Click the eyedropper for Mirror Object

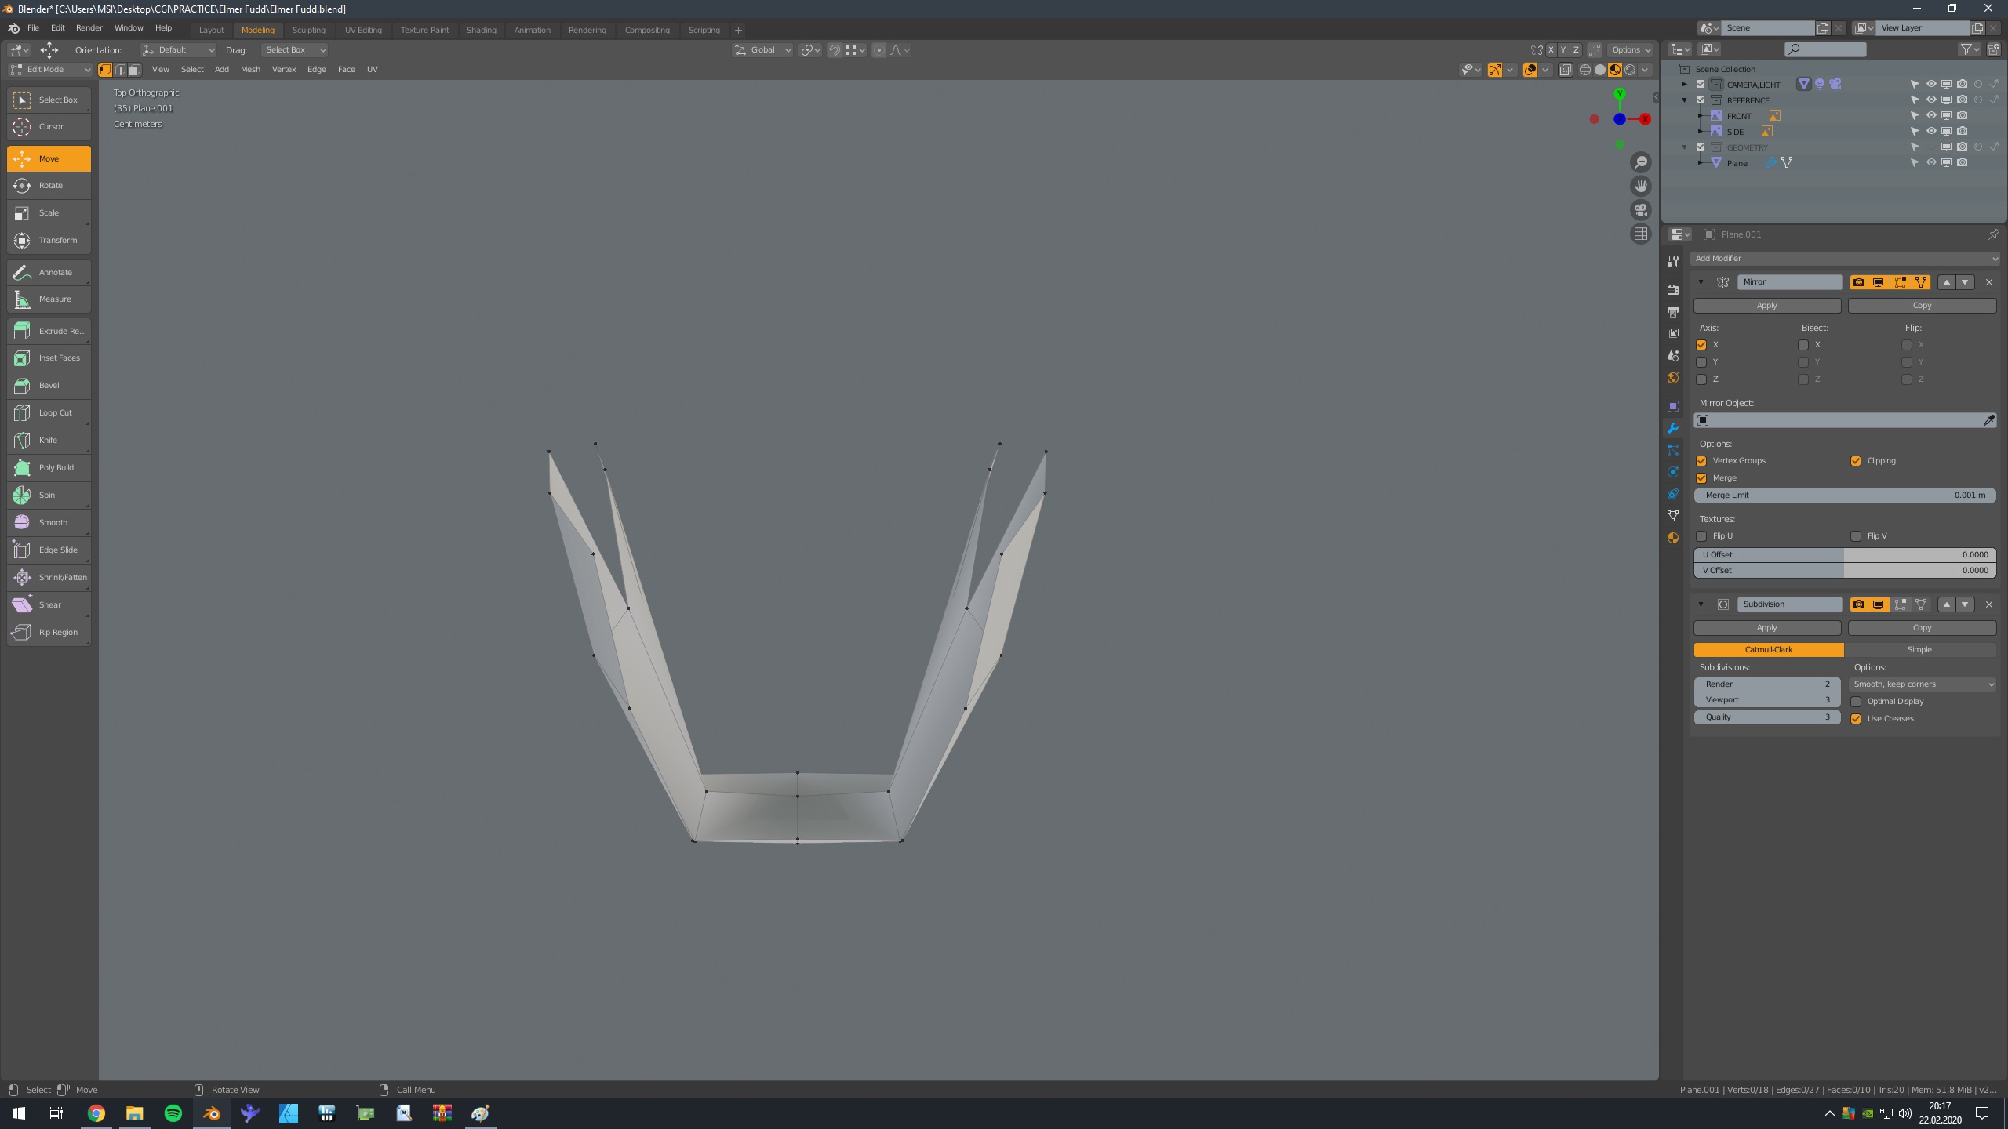pyautogui.click(x=1988, y=420)
